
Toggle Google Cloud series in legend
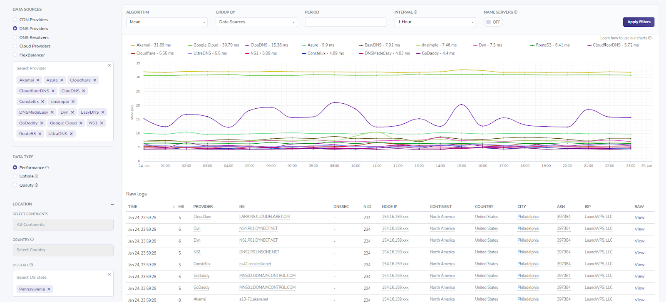[x=214, y=45]
